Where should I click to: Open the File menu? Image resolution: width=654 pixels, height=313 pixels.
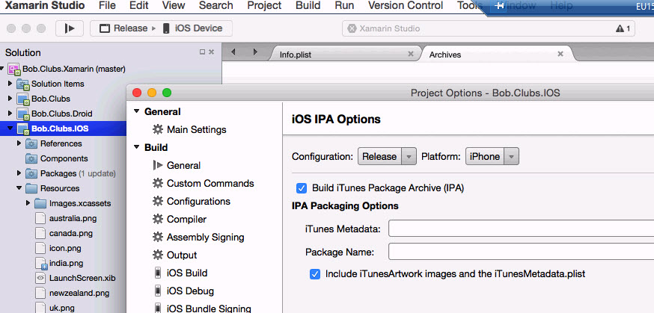[107, 6]
